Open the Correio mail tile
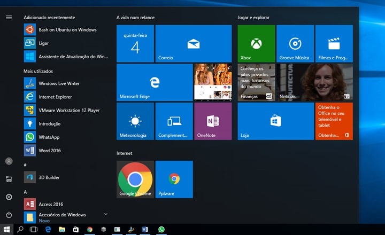This screenshot has width=385, height=235. coord(194,43)
